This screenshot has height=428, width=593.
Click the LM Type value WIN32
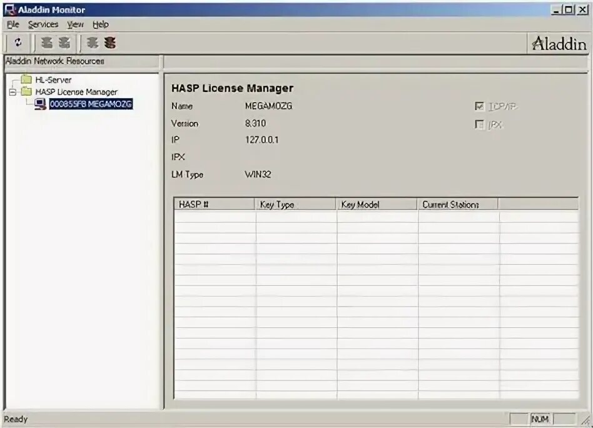click(258, 175)
